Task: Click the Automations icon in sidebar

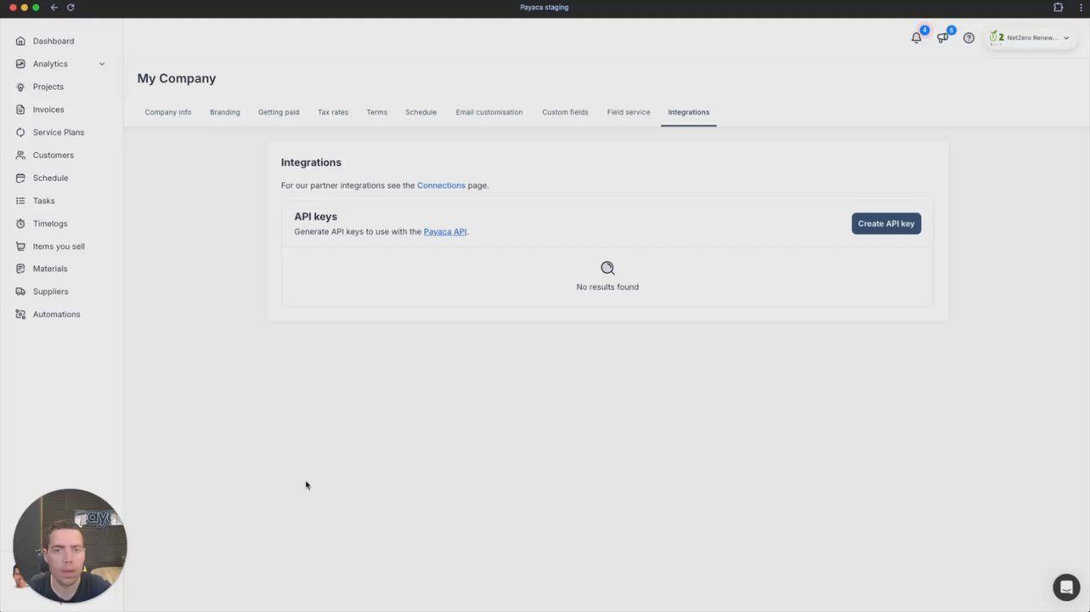Action: (x=20, y=314)
